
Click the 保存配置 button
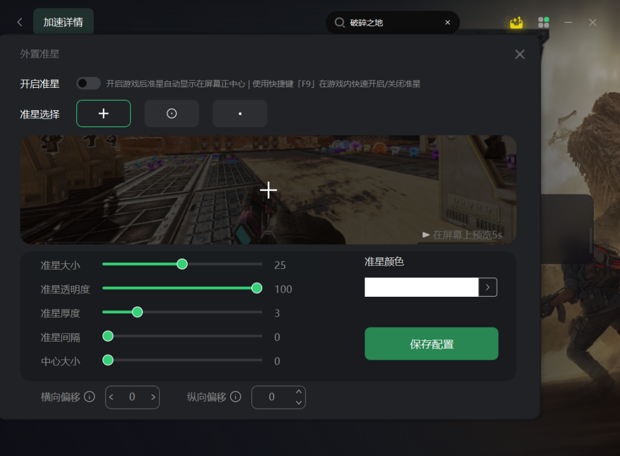431,344
